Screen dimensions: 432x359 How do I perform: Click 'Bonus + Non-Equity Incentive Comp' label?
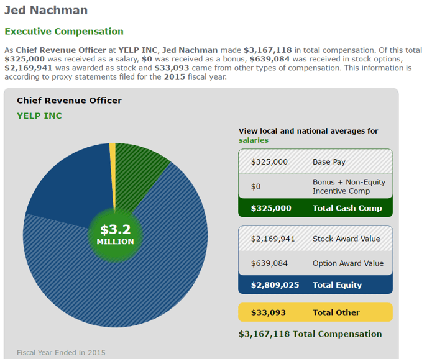pyautogui.click(x=349, y=186)
